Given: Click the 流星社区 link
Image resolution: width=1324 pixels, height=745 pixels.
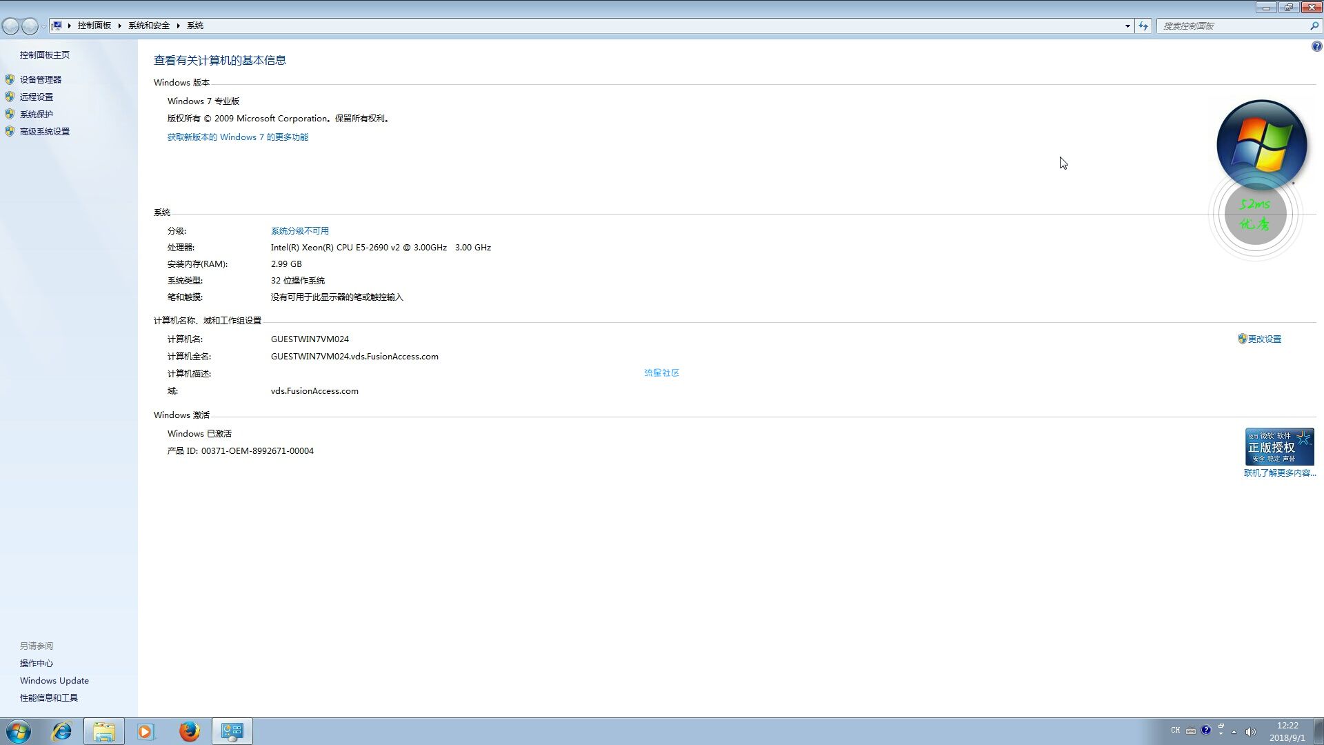Looking at the screenshot, I should pyautogui.click(x=662, y=372).
